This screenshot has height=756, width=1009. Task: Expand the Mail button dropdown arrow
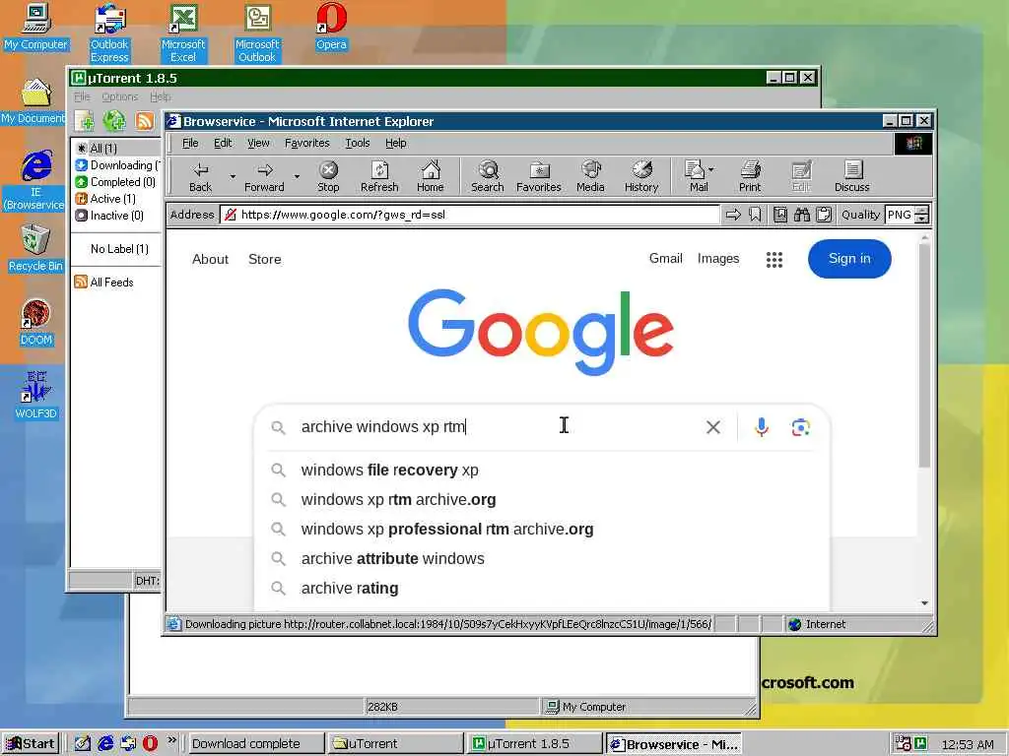pyautogui.click(x=711, y=169)
